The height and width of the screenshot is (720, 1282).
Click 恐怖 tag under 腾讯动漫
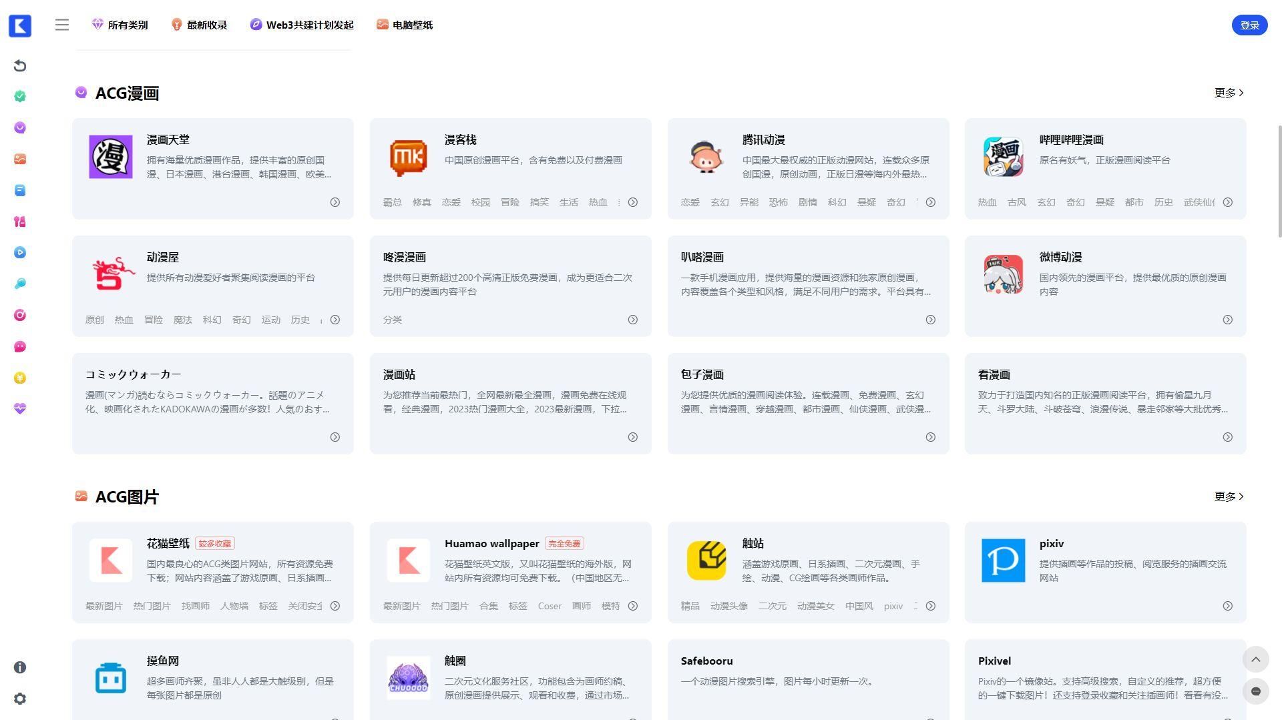point(779,202)
